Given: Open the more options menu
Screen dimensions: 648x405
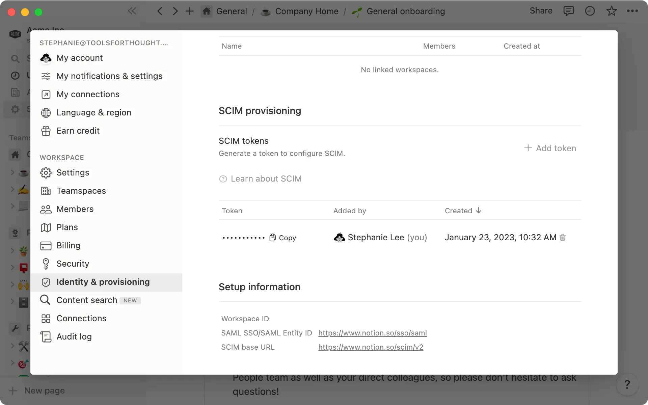Looking at the screenshot, I should (632, 11).
